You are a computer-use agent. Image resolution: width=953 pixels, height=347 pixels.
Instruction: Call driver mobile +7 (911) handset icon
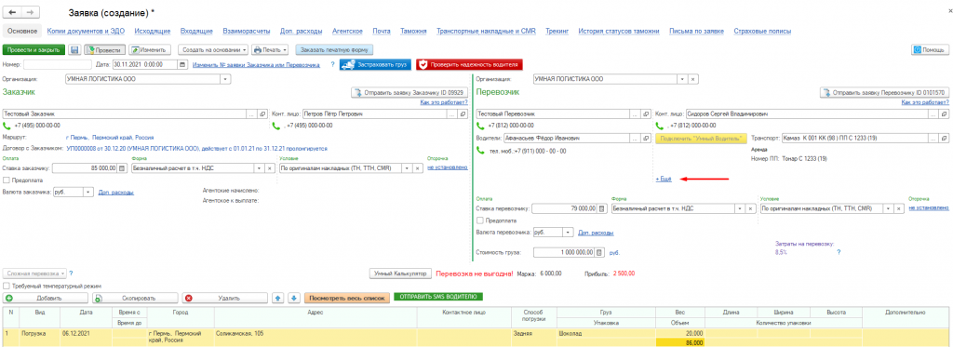pos(480,151)
